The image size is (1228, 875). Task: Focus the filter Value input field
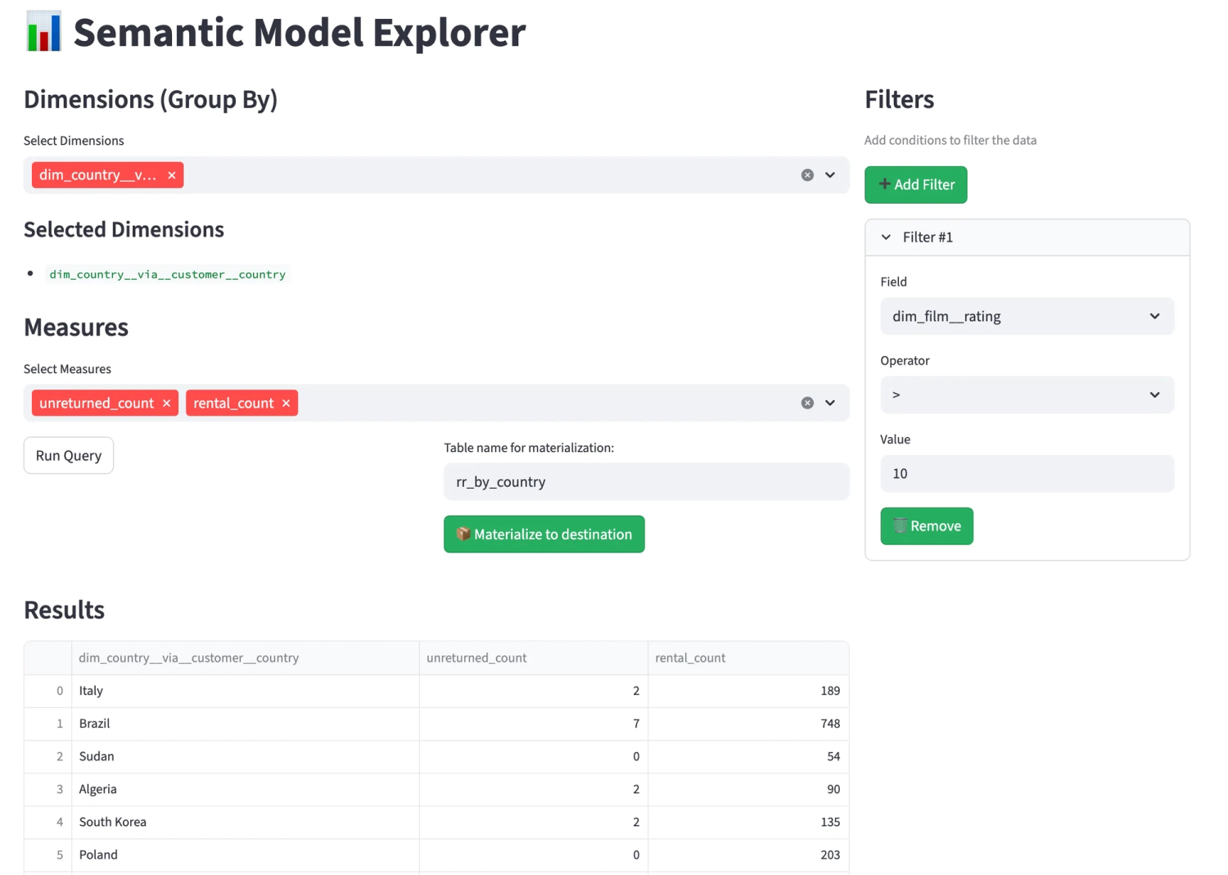[x=1027, y=474]
